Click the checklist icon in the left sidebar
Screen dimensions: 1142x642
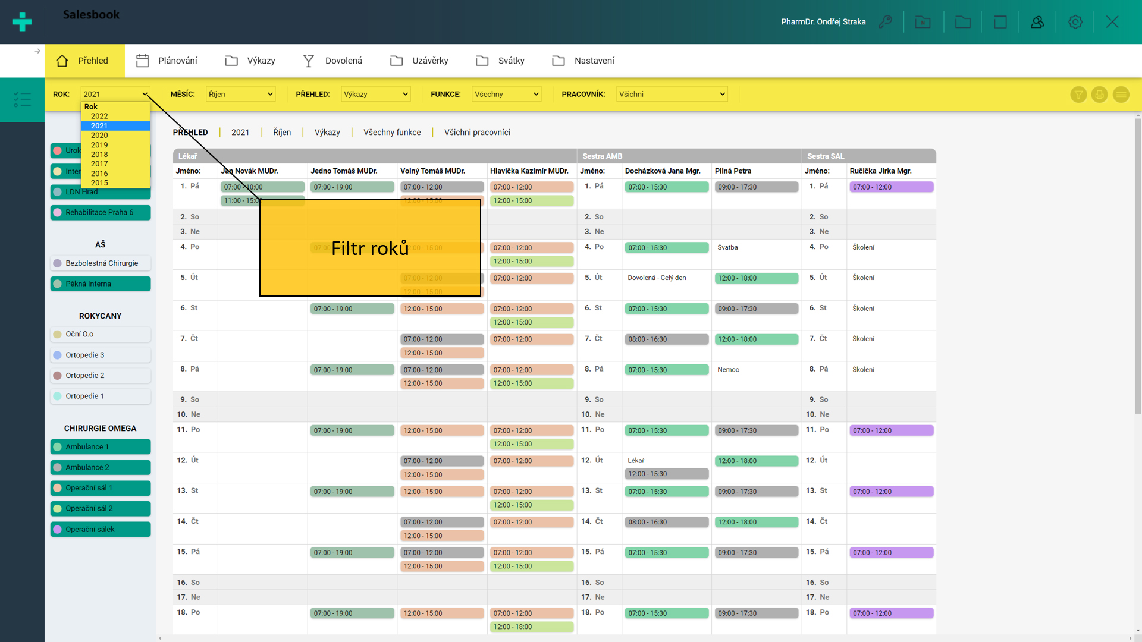[22, 99]
